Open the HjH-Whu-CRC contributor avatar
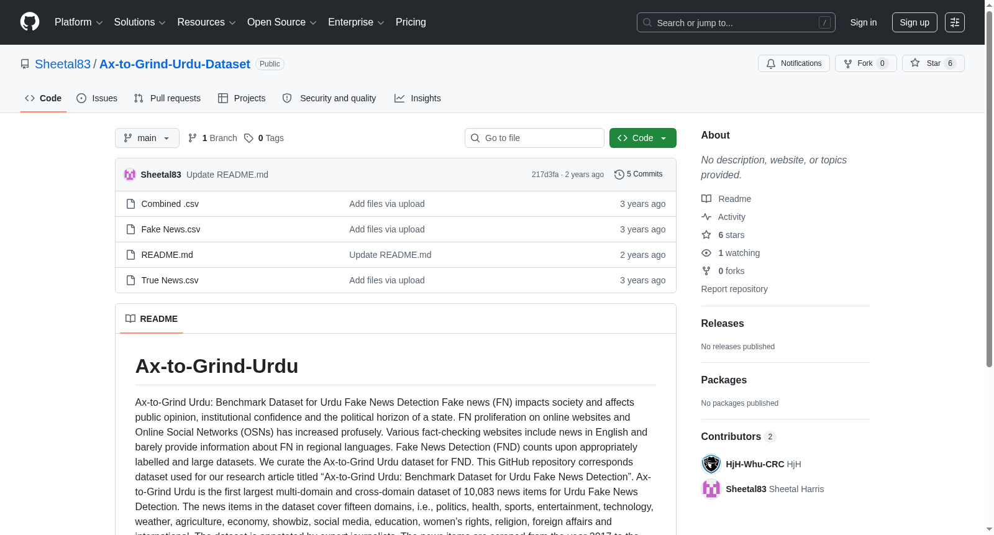This screenshot has width=994, height=535. tap(711, 464)
